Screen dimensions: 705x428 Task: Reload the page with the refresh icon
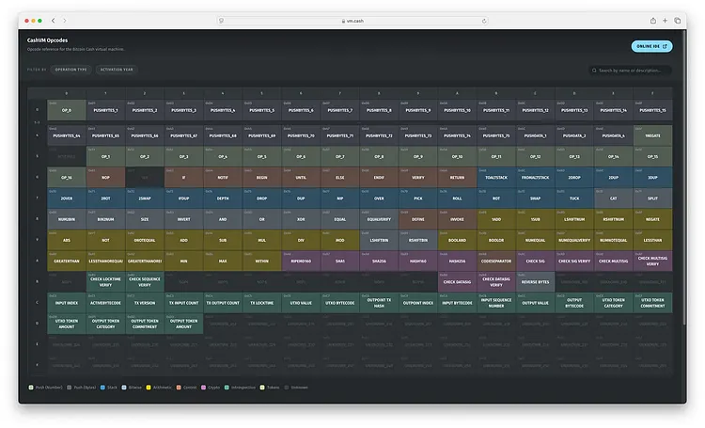[x=484, y=21]
